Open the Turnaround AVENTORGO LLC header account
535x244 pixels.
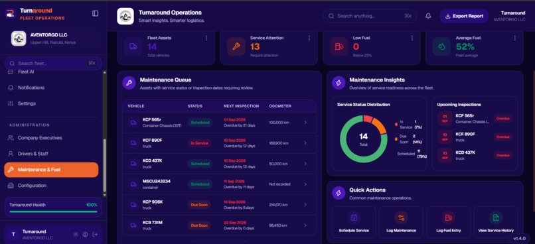click(509, 16)
